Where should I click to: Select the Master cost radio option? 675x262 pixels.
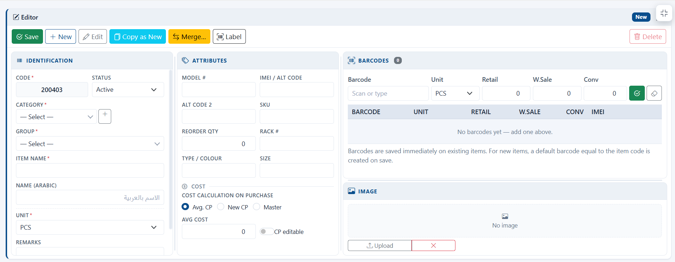pos(256,207)
